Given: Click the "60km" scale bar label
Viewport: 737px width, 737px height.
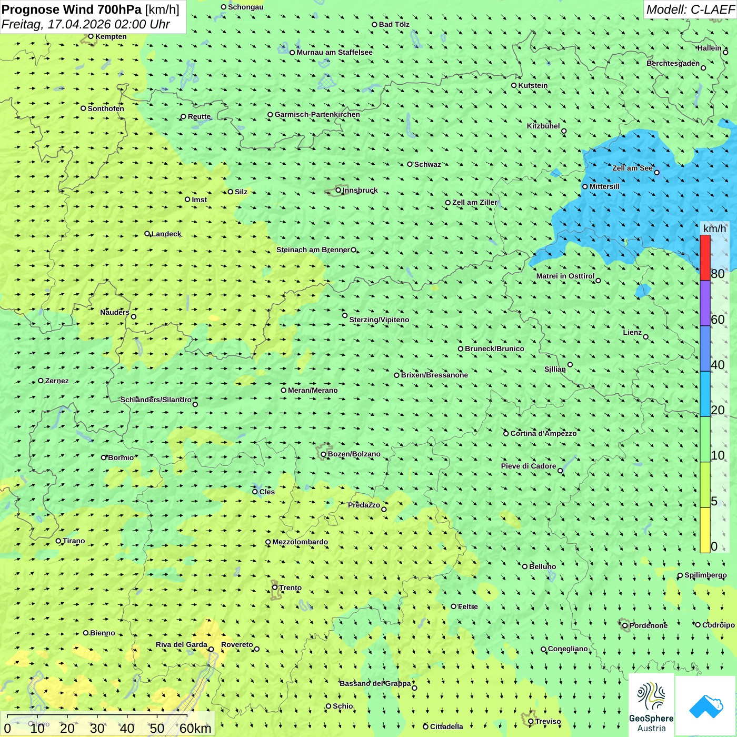Looking at the screenshot, I should click(x=195, y=728).
